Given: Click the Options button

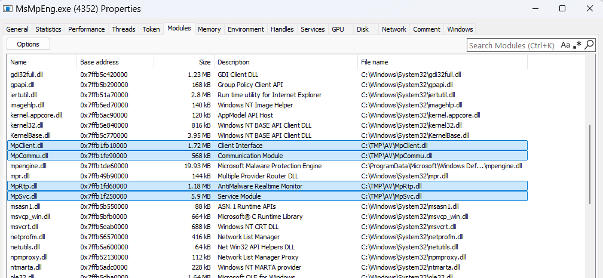Looking at the screenshot, I should pos(28,44).
